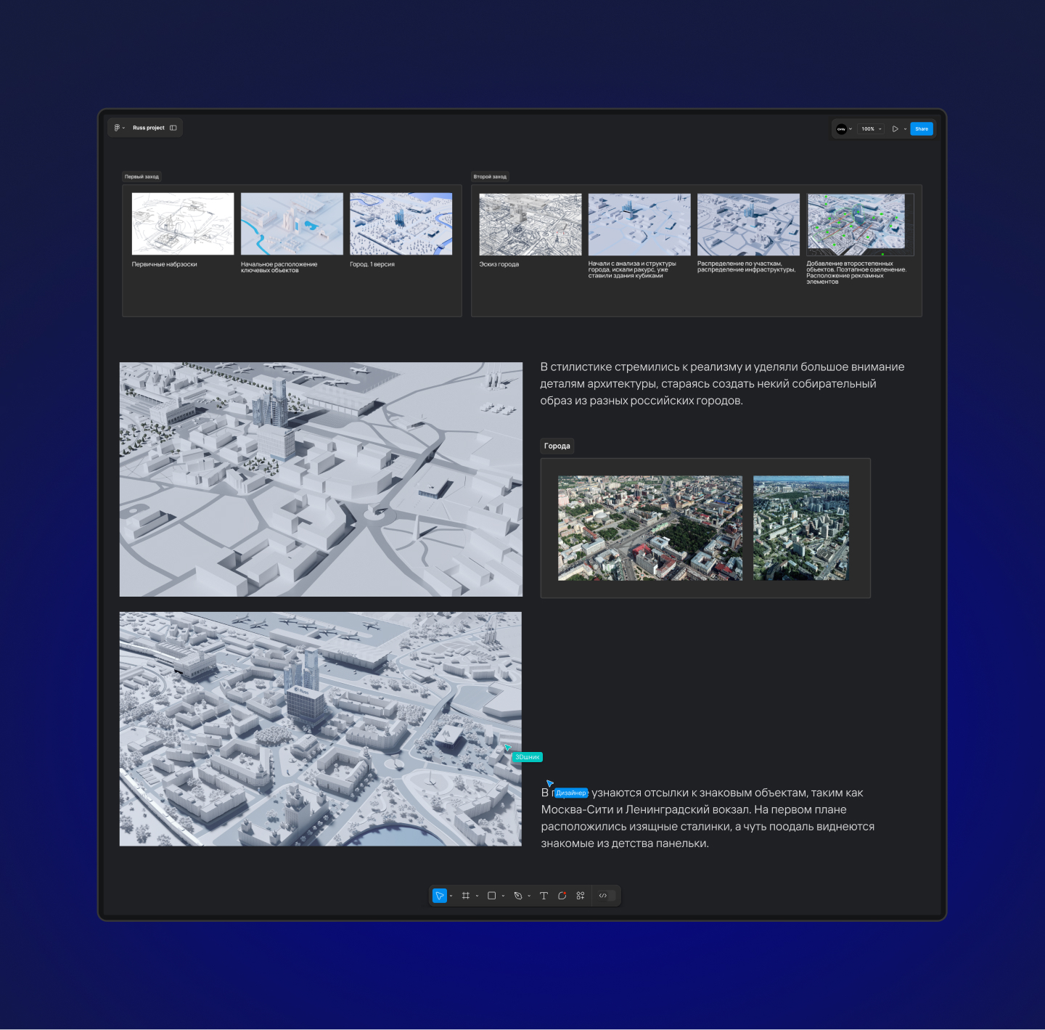The height and width of the screenshot is (1030, 1045).
Task: Click the Город. 1 версия caption
Action: point(372,264)
